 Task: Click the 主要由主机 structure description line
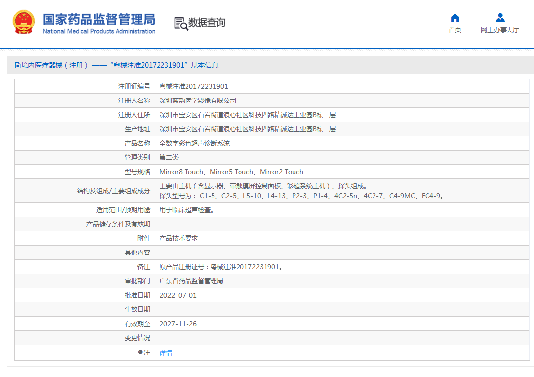pos(263,186)
